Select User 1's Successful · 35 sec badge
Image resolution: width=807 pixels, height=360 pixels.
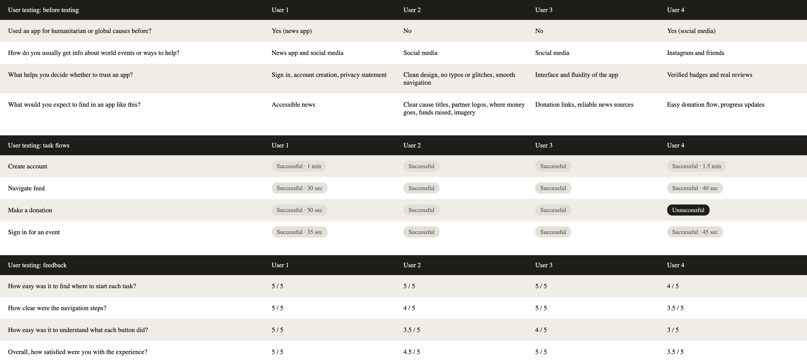pos(300,232)
